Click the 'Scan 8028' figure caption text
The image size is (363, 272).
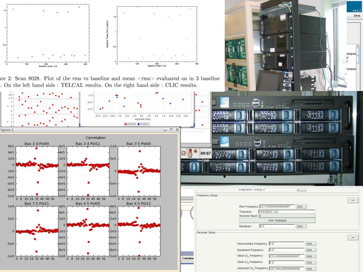(x=28, y=78)
